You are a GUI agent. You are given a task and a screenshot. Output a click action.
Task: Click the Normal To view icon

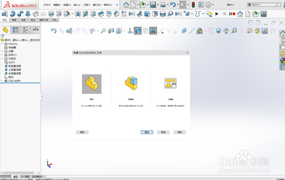[130, 31]
